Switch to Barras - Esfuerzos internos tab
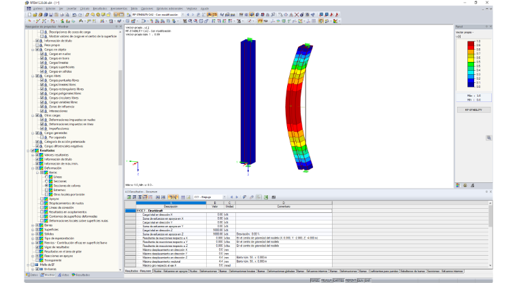 point(312,271)
